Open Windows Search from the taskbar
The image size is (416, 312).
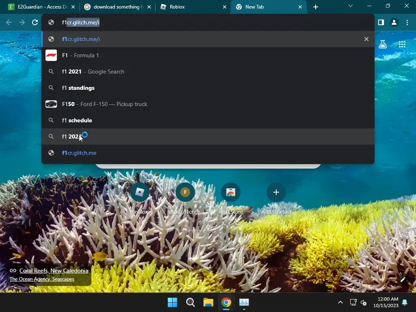click(190, 302)
